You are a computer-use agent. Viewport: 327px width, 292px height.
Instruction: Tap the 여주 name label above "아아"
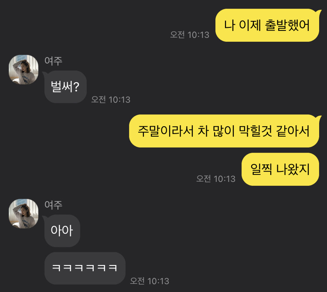pyautogui.click(x=53, y=205)
